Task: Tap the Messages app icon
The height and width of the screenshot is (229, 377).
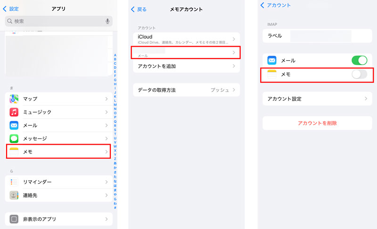Action: click(14, 139)
